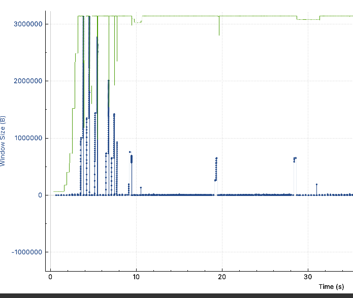Viewport: 353px width, 298px height.
Task: Click the 20 tick on time axis
Action: click(x=221, y=277)
